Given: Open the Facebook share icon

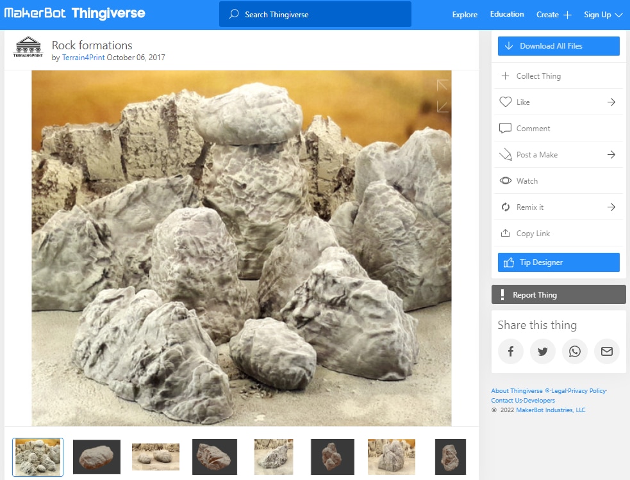Looking at the screenshot, I should click(x=511, y=351).
